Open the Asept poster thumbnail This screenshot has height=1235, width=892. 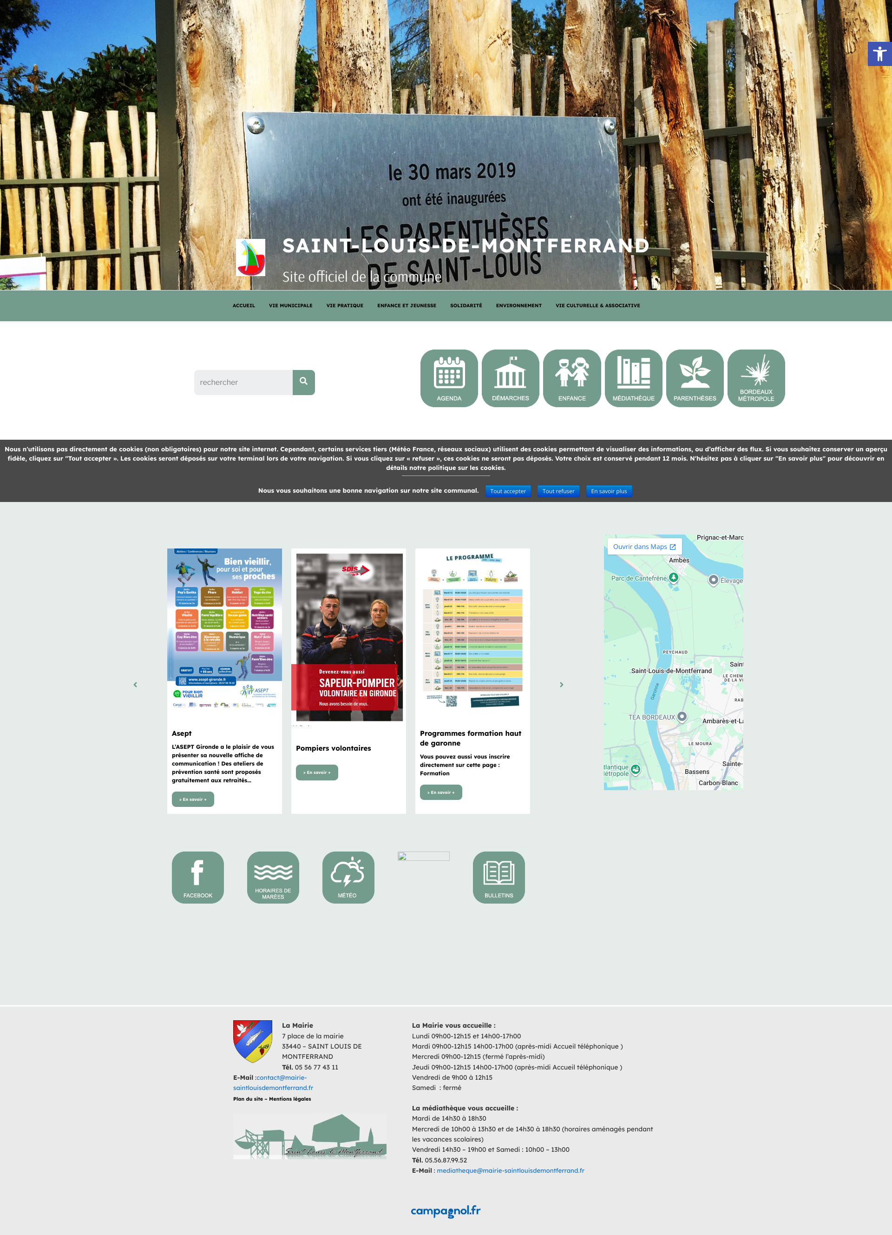[x=224, y=630]
